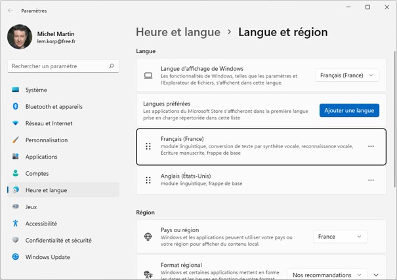
Task: Click the Michel Martin account name
Action: [56, 34]
